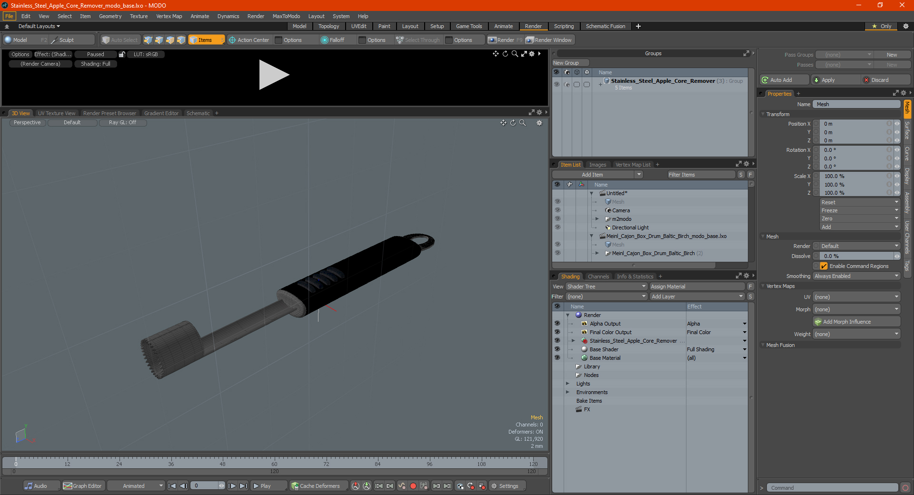The height and width of the screenshot is (495, 914).
Task: Reset the render preview with refresh icon
Action: (x=505, y=54)
